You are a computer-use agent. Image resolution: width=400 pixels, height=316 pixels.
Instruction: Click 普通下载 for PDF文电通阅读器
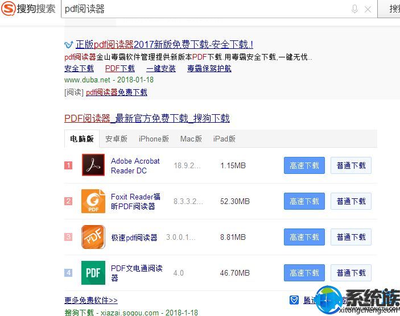[351, 273]
